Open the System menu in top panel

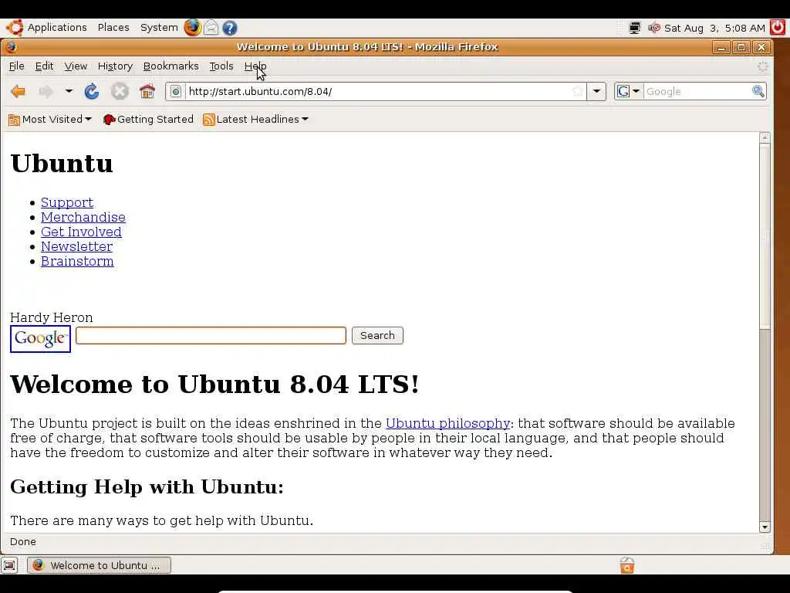click(x=159, y=28)
